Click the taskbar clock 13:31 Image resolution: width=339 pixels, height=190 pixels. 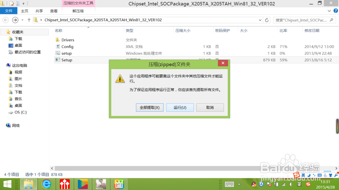click(x=325, y=182)
